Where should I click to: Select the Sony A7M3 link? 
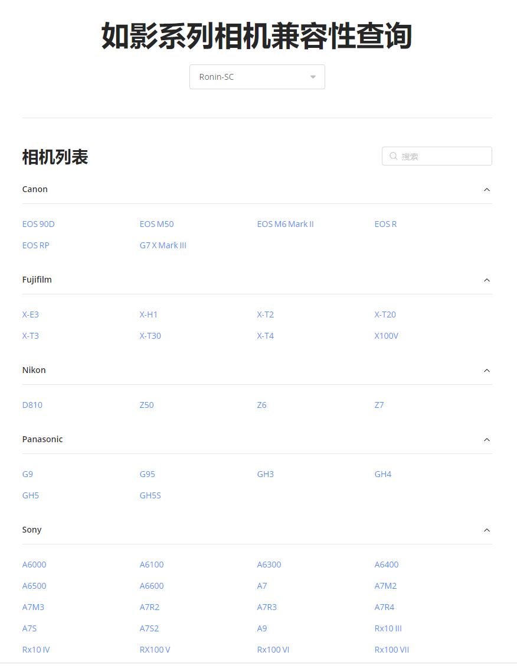point(32,607)
